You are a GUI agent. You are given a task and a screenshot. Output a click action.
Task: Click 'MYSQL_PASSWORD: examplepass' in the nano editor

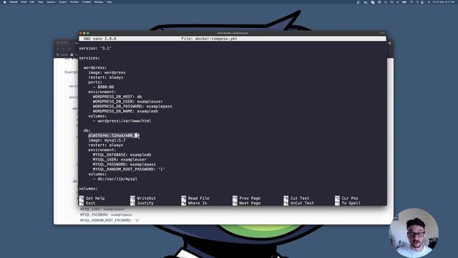click(125, 164)
